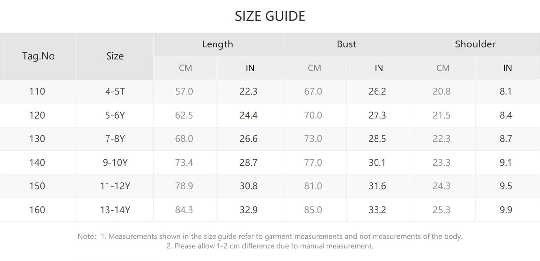Select the 9.9 shoulder inches value
The image size is (540, 261).
(506, 210)
